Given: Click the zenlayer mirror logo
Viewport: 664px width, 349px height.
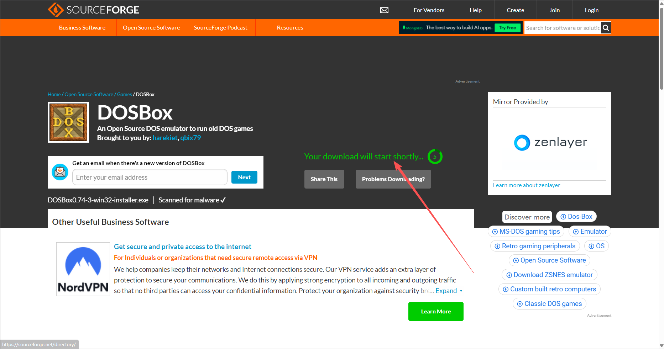Looking at the screenshot, I should [550, 143].
